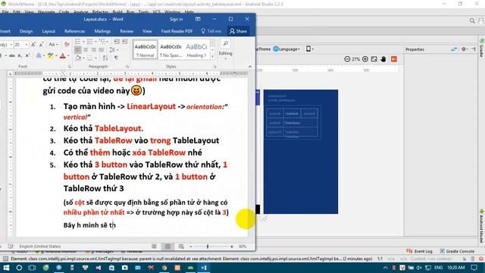Apply strikethrough formatting
485x273 pixels.
12,56
